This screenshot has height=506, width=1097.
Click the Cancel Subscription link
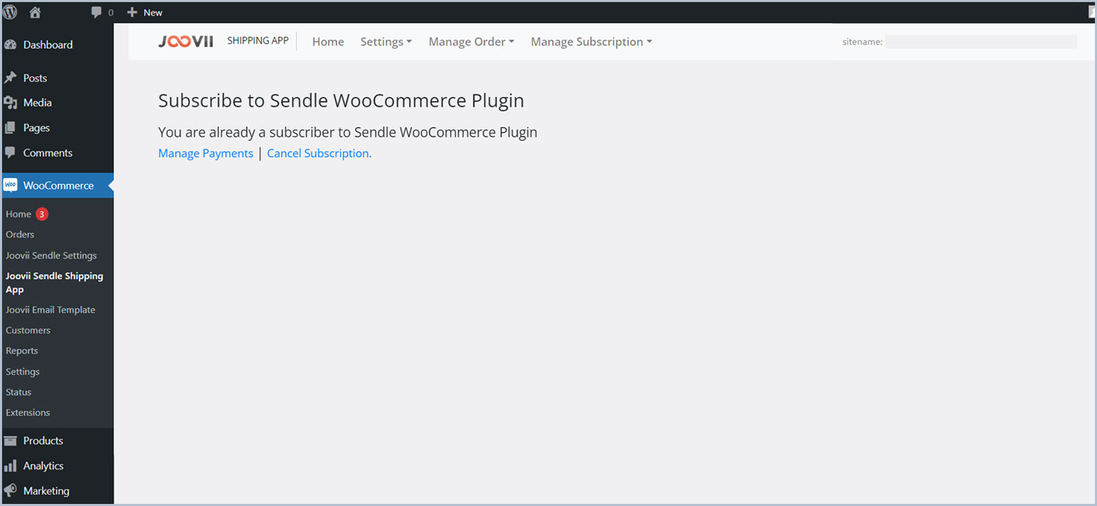pyautogui.click(x=319, y=153)
